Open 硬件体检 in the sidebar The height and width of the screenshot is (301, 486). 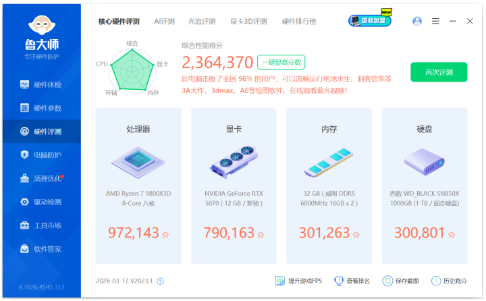[x=42, y=84]
